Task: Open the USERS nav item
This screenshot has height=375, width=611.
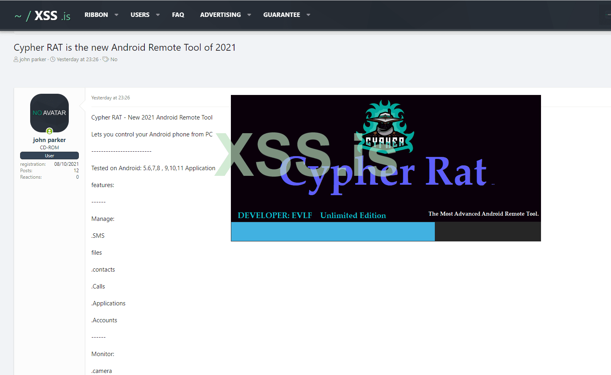Action: click(140, 15)
